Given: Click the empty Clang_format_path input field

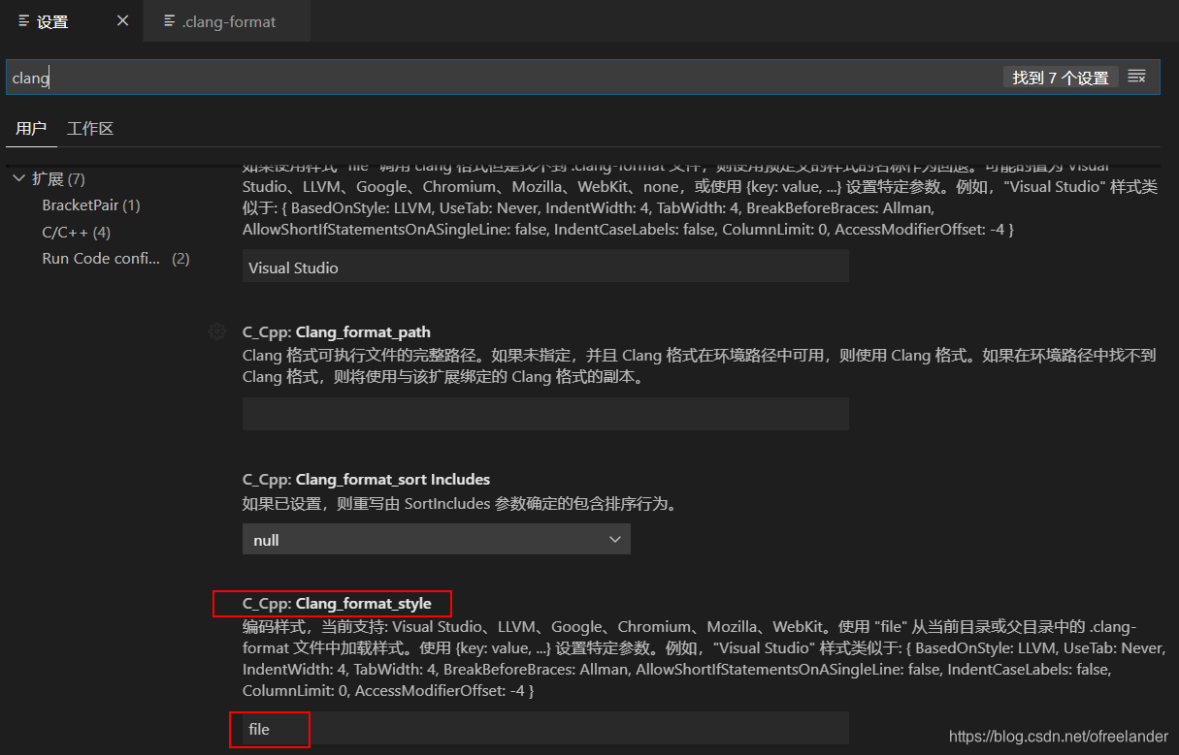Looking at the screenshot, I should click(x=545, y=414).
